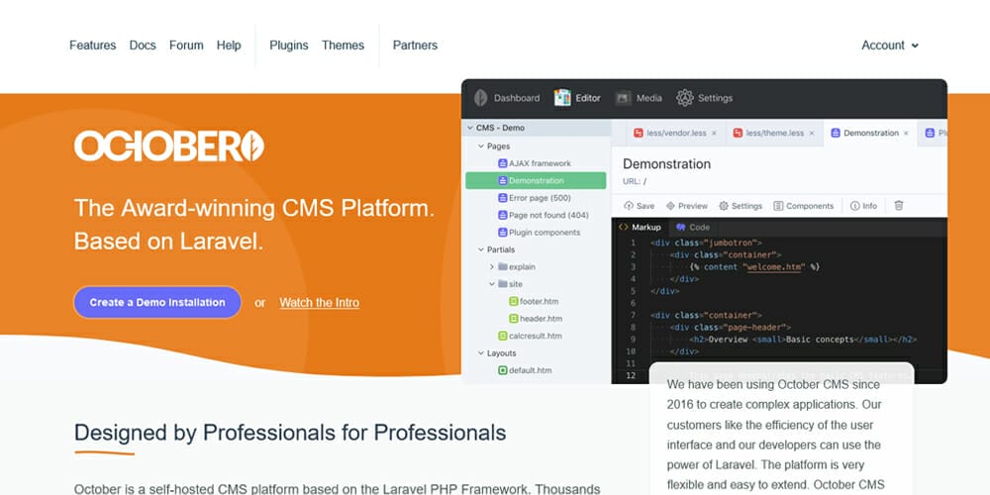990x495 pixels.
Task: Click the header.htm partial icon
Action: click(x=514, y=318)
